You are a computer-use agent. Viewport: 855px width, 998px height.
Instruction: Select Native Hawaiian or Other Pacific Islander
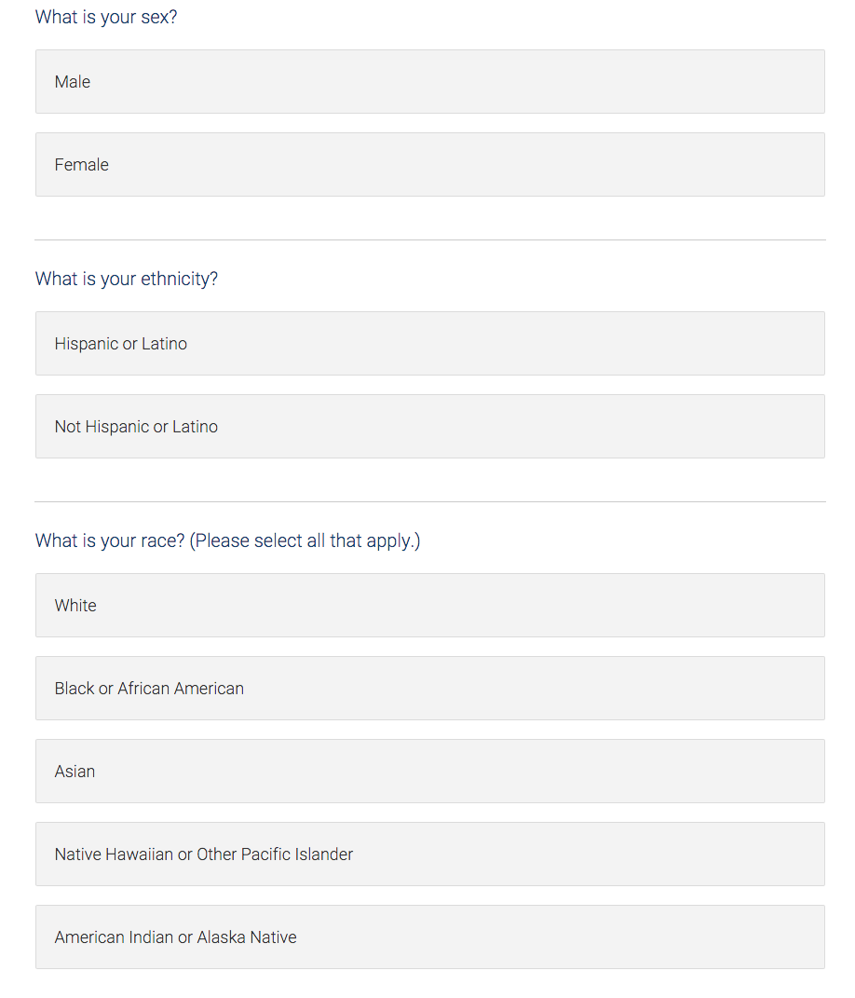[x=429, y=854]
